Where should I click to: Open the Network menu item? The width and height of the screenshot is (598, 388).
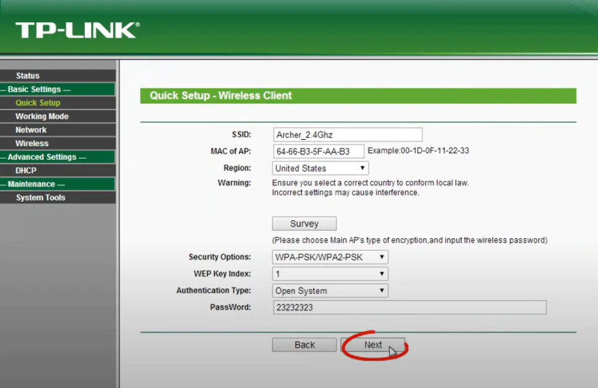coord(58,130)
